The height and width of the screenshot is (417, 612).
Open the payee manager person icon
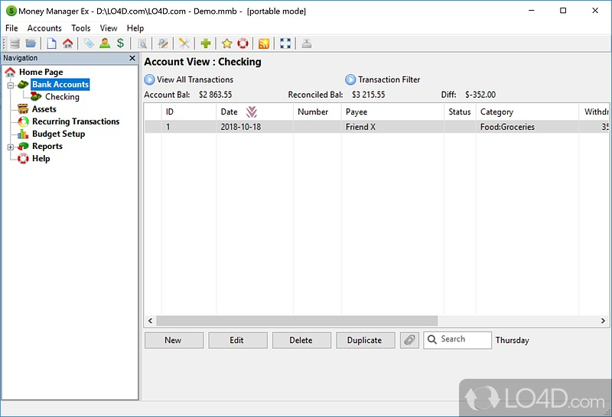(105, 44)
